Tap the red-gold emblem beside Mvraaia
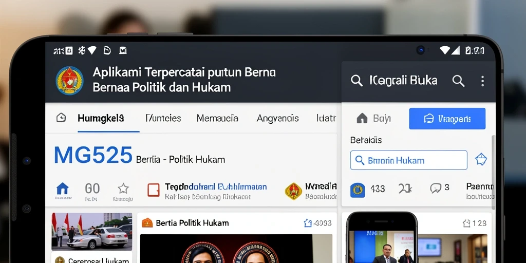The width and height of the screenshot is (526, 263). (293, 191)
